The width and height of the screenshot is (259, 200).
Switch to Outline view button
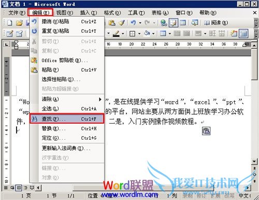click(25, 188)
